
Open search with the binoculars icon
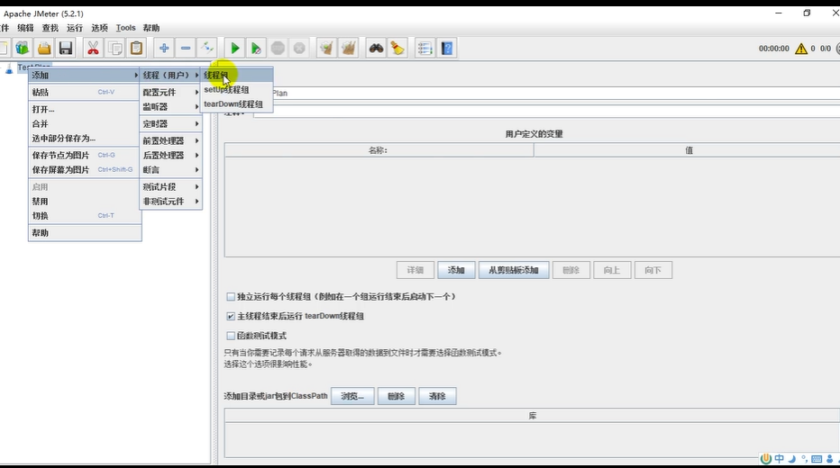tap(376, 48)
